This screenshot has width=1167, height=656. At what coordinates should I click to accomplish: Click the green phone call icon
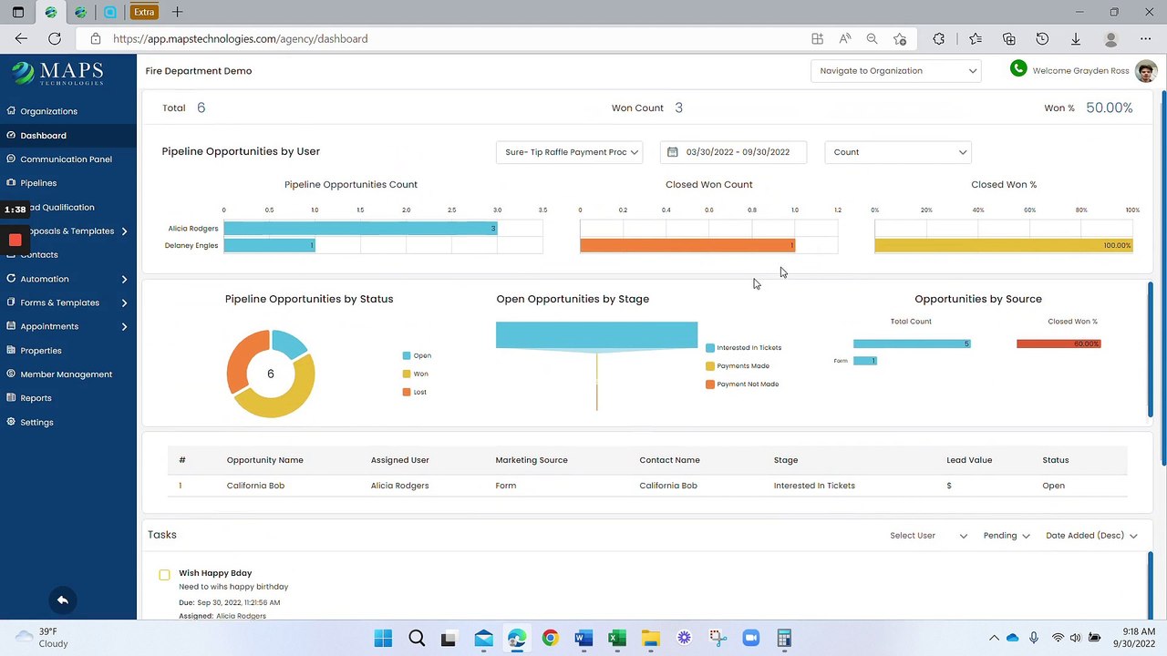[1018, 69]
